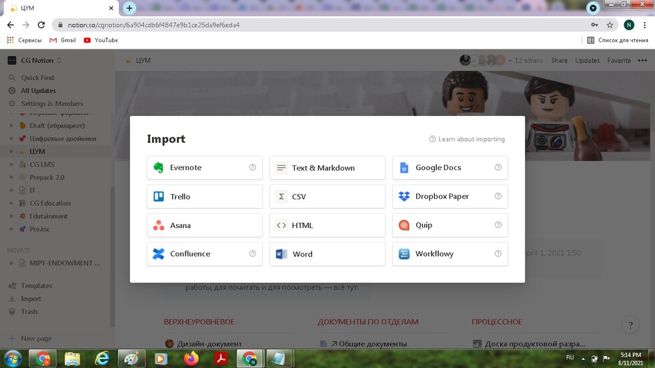Expand Цифровые двойники page toggle

11,138
